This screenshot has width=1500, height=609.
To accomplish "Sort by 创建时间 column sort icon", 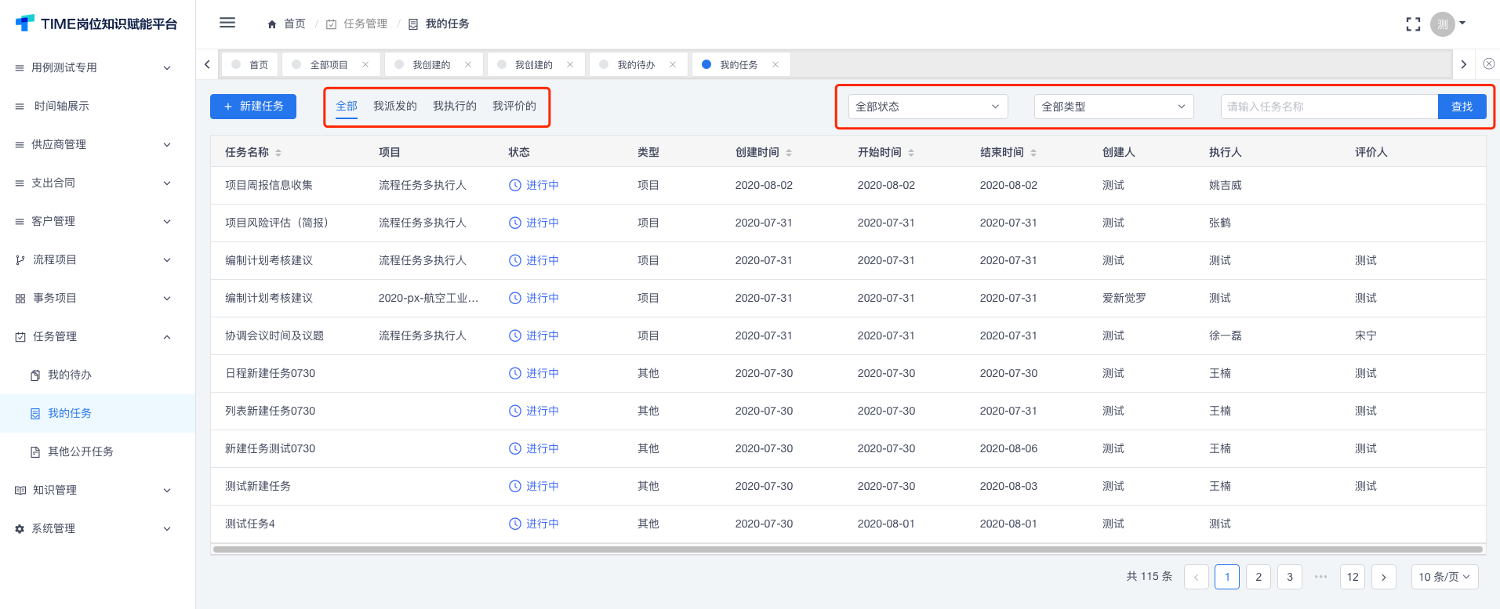I will (x=789, y=153).
